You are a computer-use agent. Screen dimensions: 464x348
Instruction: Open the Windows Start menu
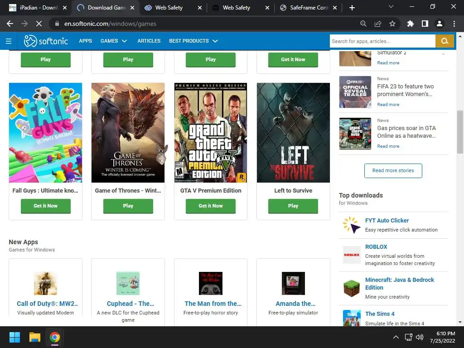14,337
